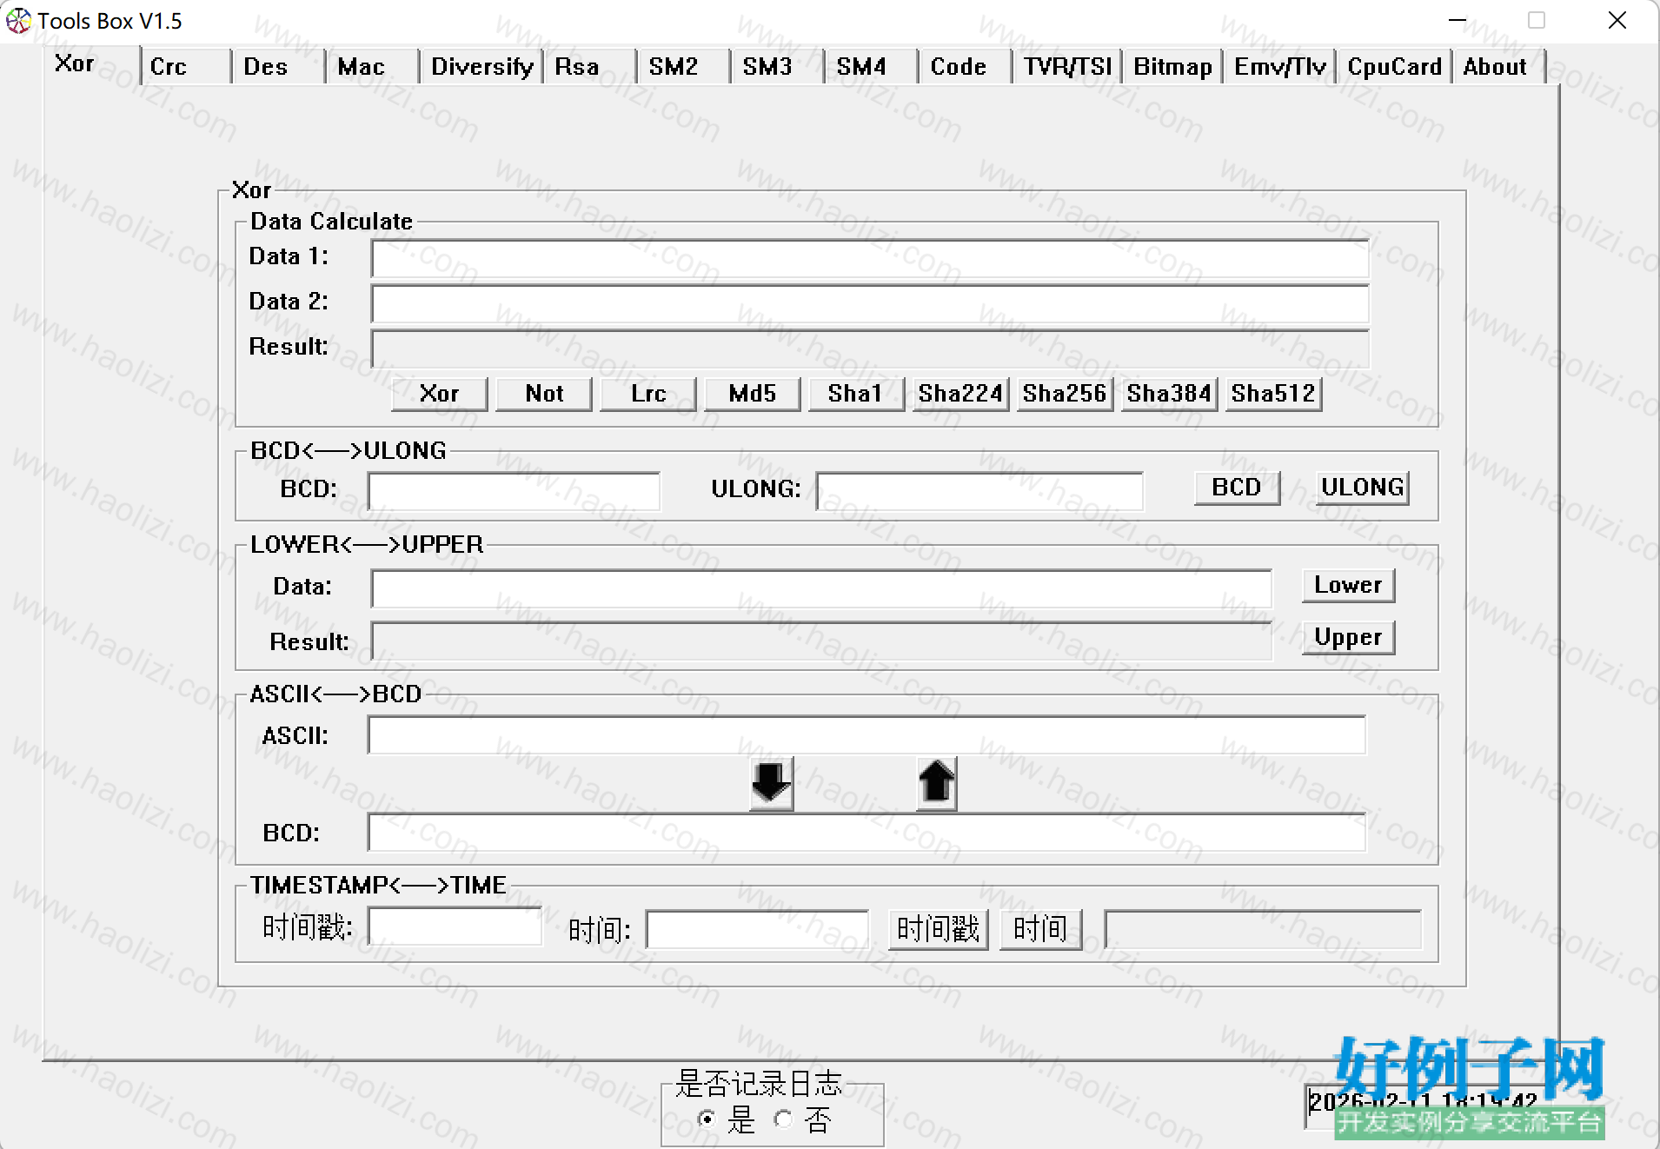Click the down arrow ASCII to BCD icon
This screenshot has height=1149, width=1660.
pos(771,783)
